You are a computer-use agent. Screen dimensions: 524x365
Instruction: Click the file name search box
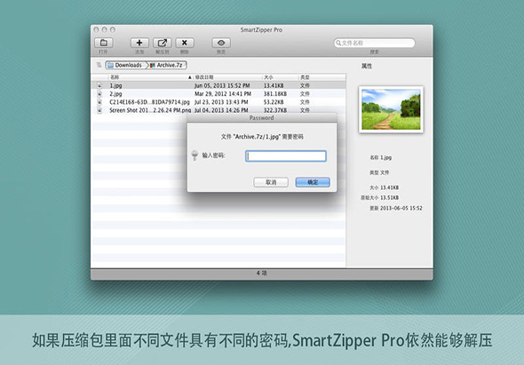tap(374, 43)
